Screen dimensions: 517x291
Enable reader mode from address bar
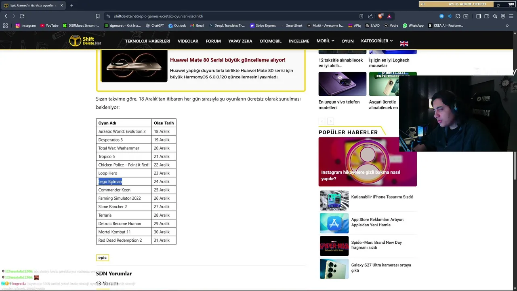pyautogui.click(x=361, y=16)
